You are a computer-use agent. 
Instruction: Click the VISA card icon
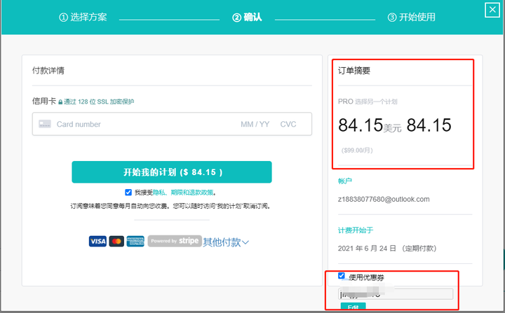point(97,242)
